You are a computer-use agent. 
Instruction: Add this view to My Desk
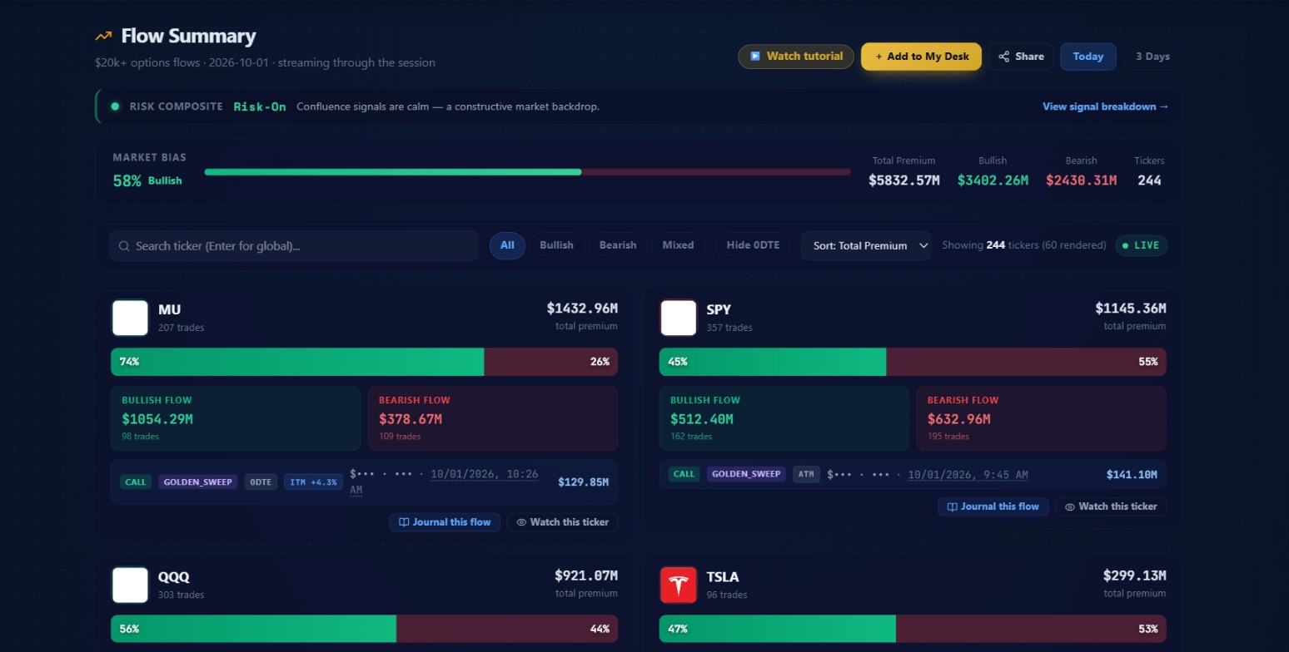(921, 57)
